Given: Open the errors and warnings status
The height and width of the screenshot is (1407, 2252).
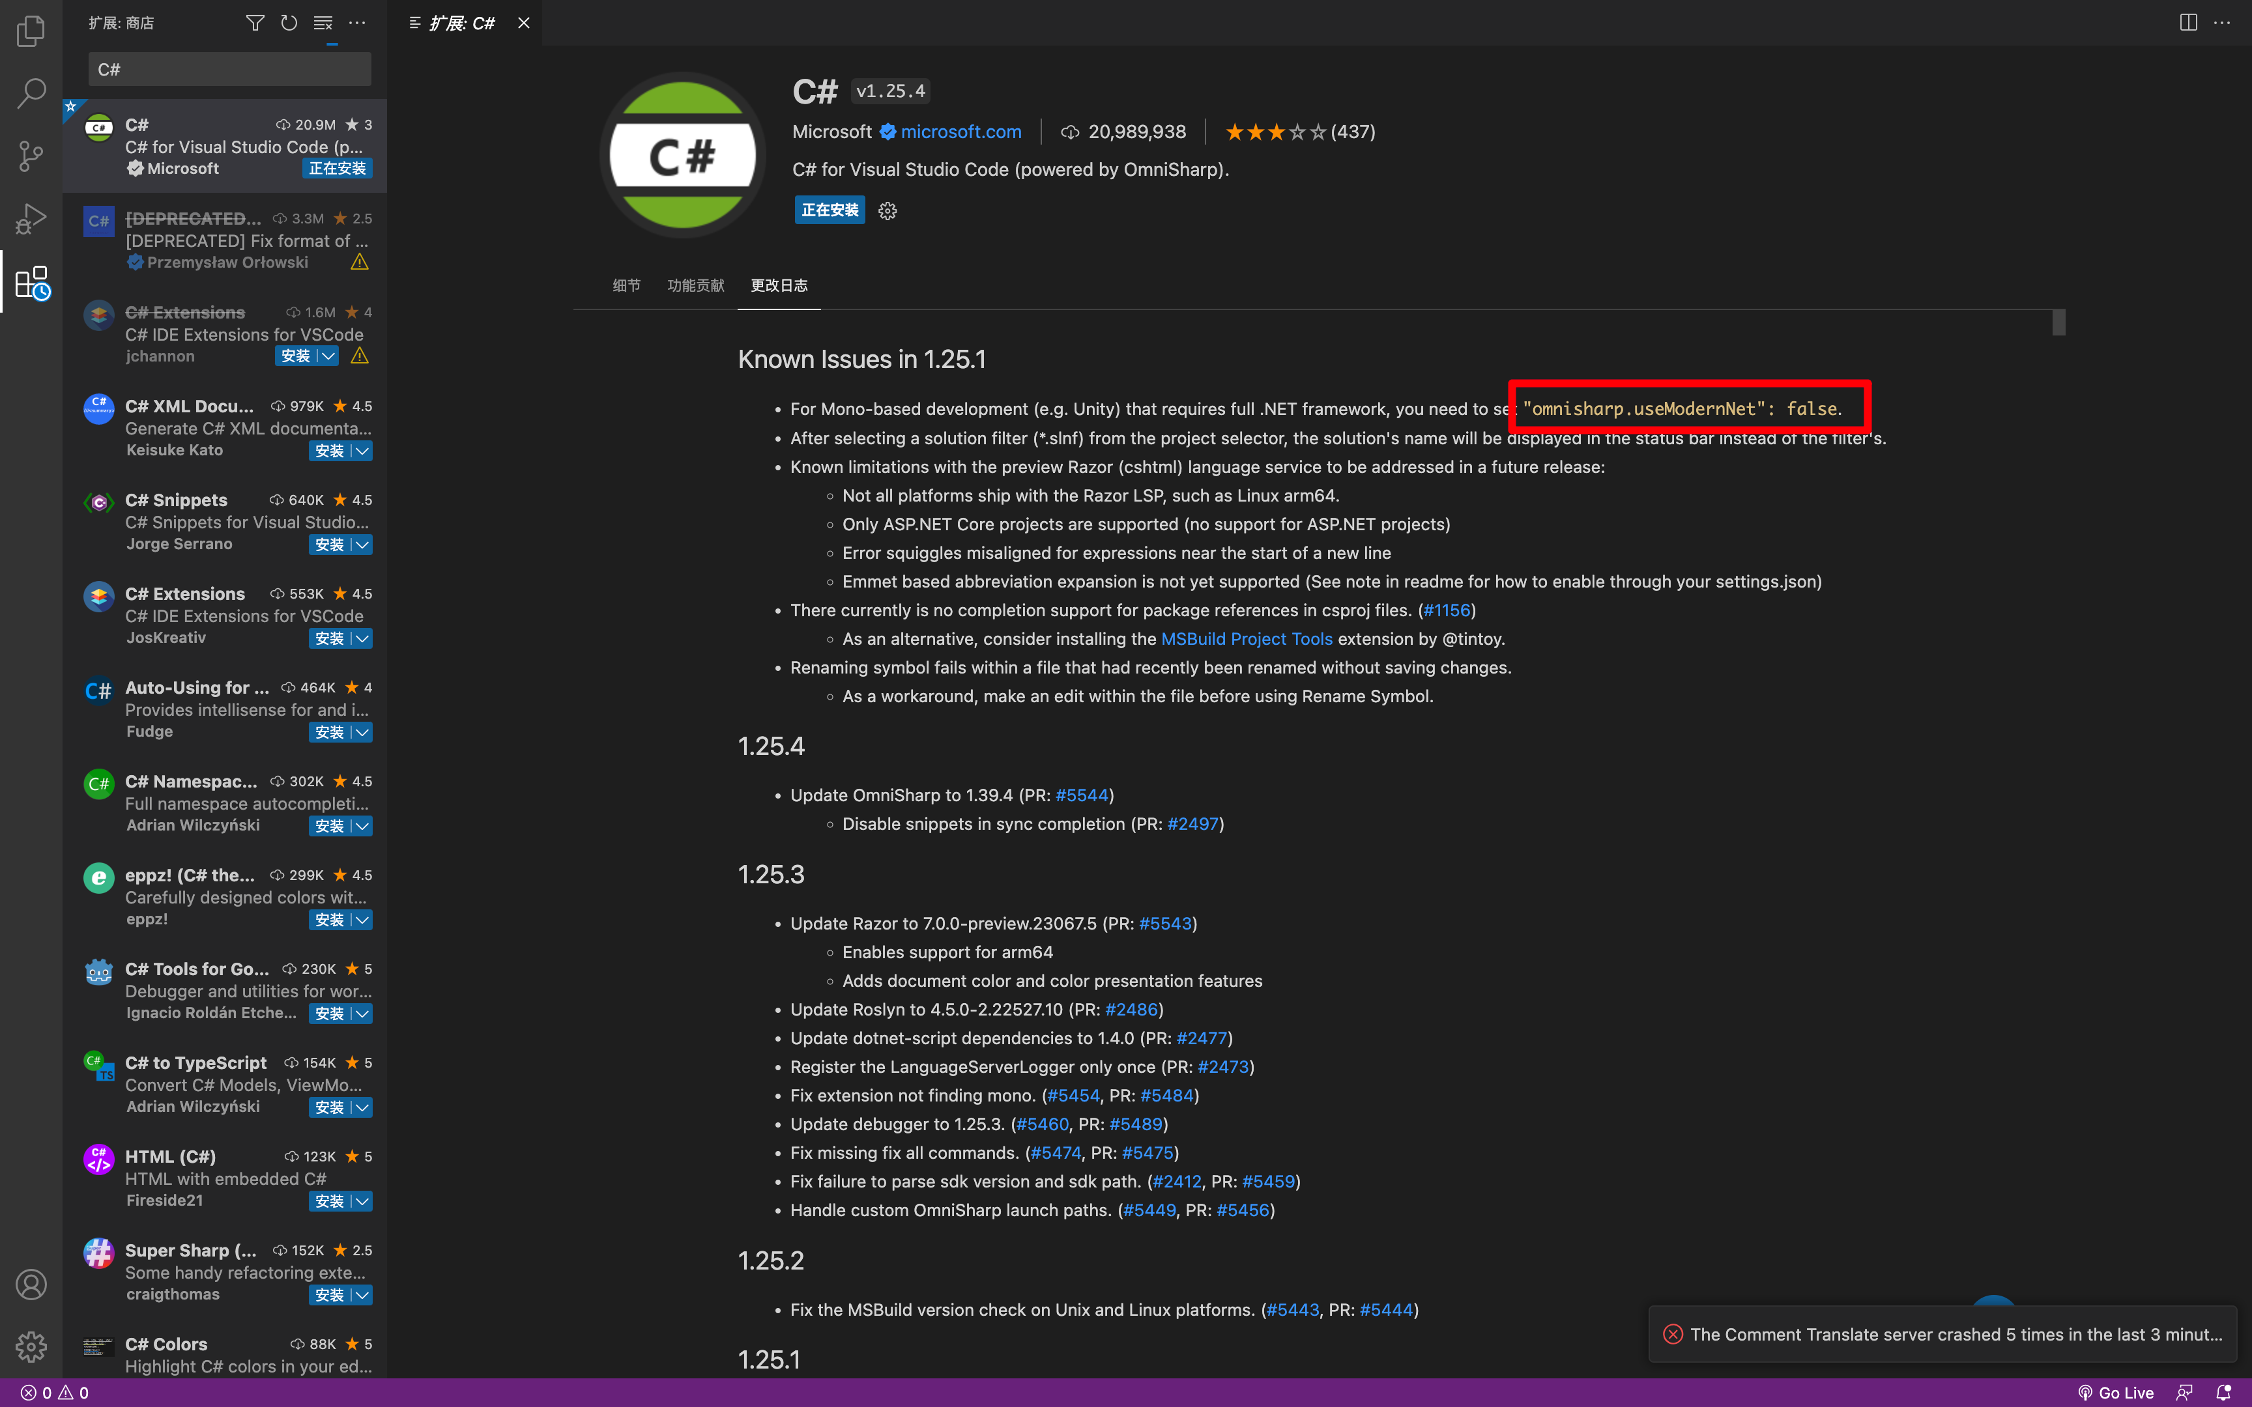Looking at the screenshot, I should click(55, 1393).
